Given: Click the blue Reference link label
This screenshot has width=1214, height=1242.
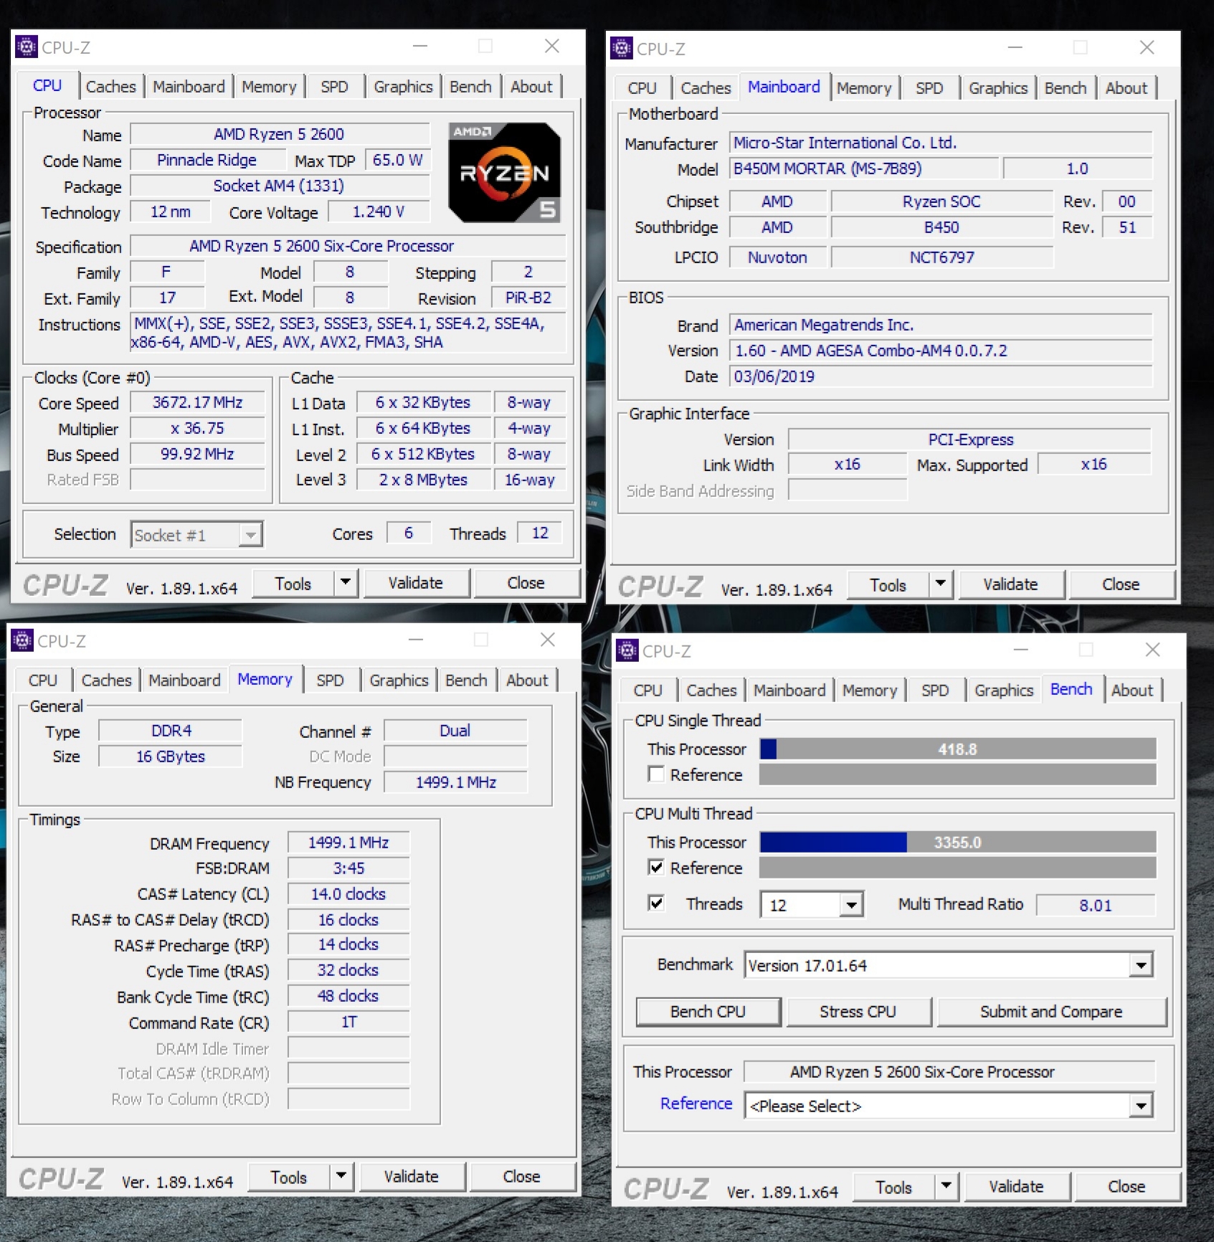Looking at the screenshot, I should click(696, 1104).
